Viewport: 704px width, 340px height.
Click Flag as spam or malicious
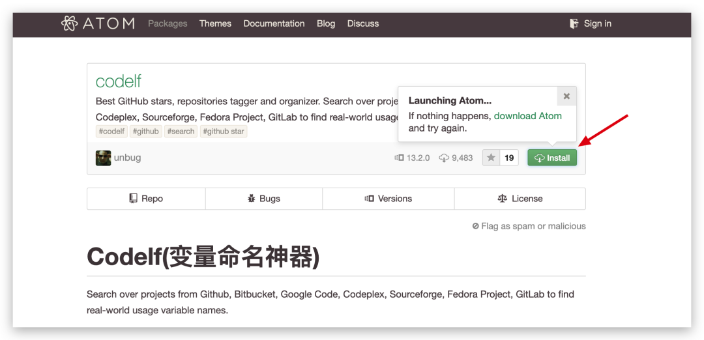(529, 226)
